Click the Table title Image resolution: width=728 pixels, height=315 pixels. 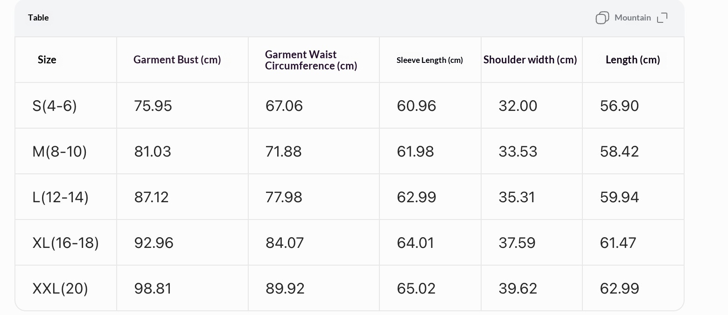(38, 18)
